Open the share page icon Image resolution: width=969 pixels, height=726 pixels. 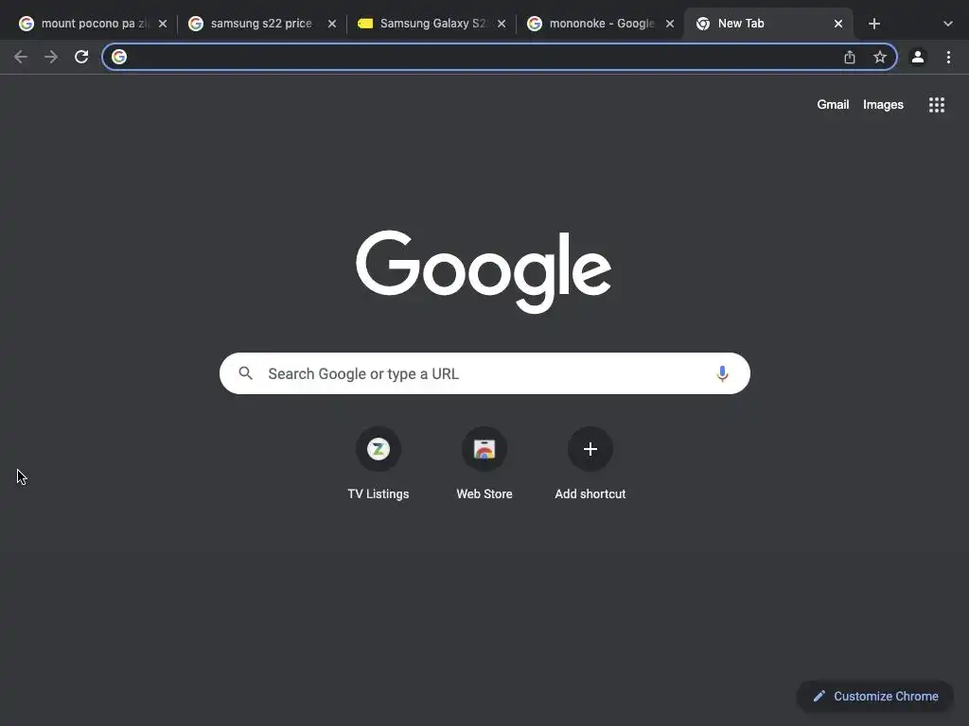pos(850,58)
